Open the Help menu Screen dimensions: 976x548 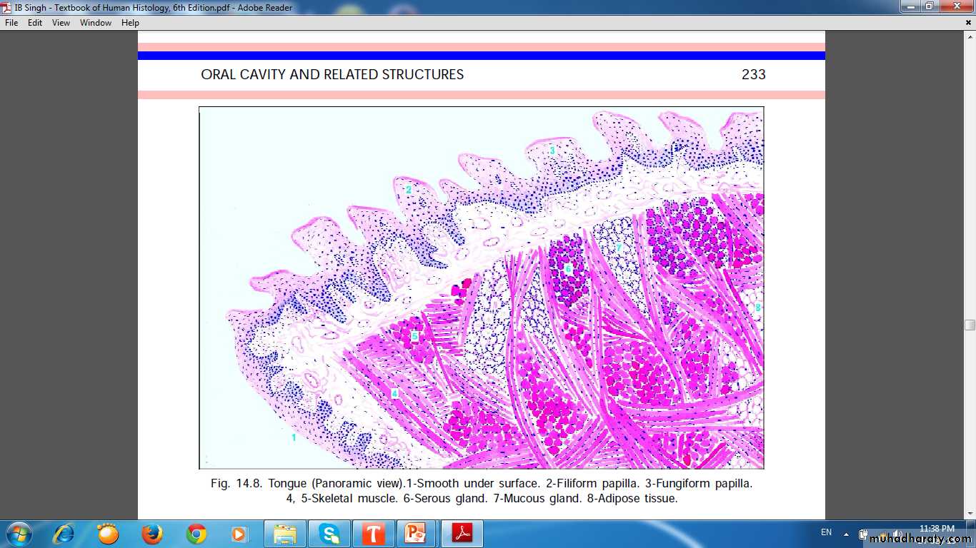pyautogui.click(x=130, y=23)
